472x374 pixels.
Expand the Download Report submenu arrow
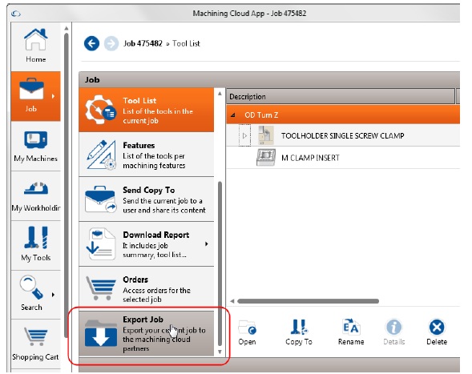[207, 243]
